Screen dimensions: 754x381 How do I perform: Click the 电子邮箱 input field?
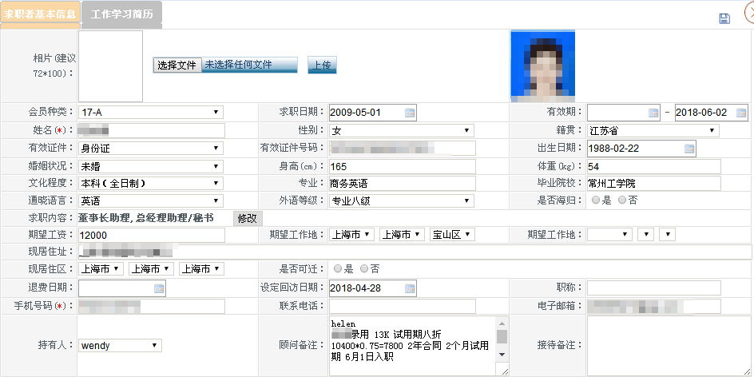(x=653, y=306)
